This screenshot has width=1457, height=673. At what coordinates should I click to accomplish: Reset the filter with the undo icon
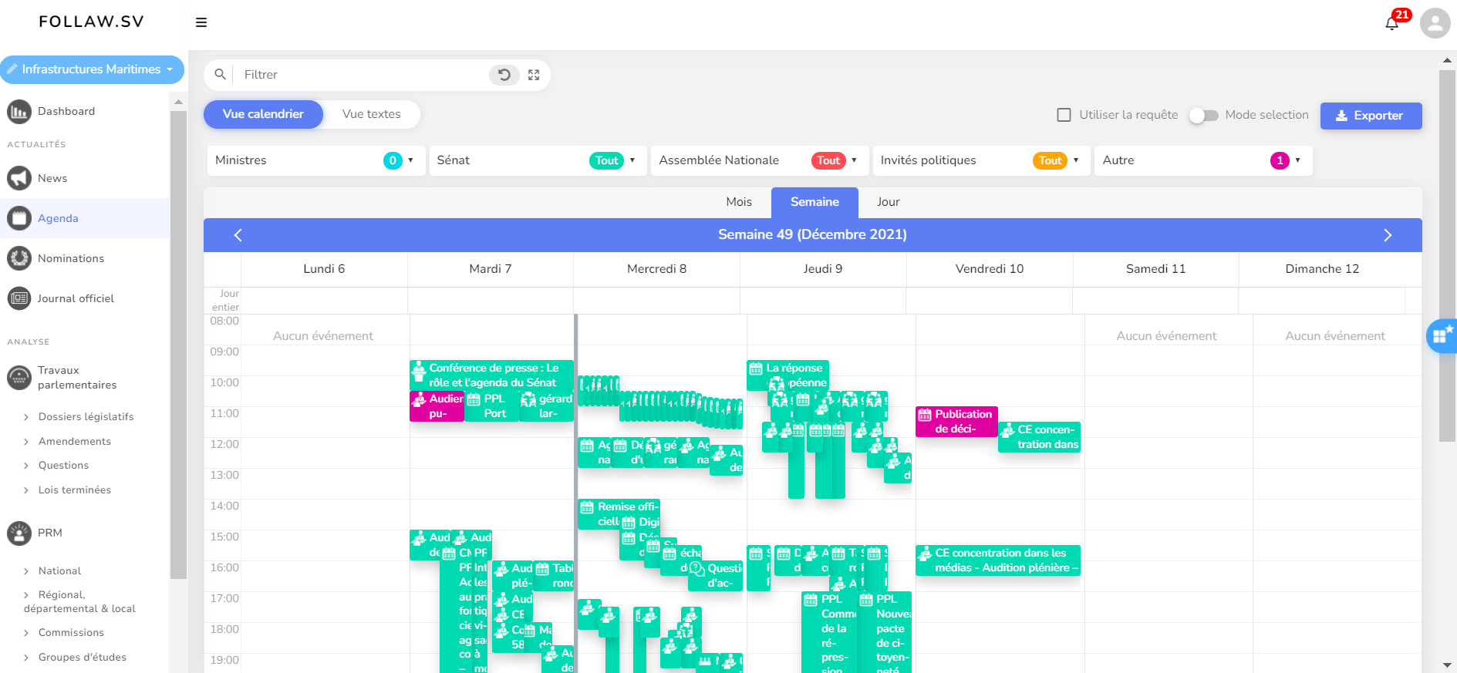504,75
